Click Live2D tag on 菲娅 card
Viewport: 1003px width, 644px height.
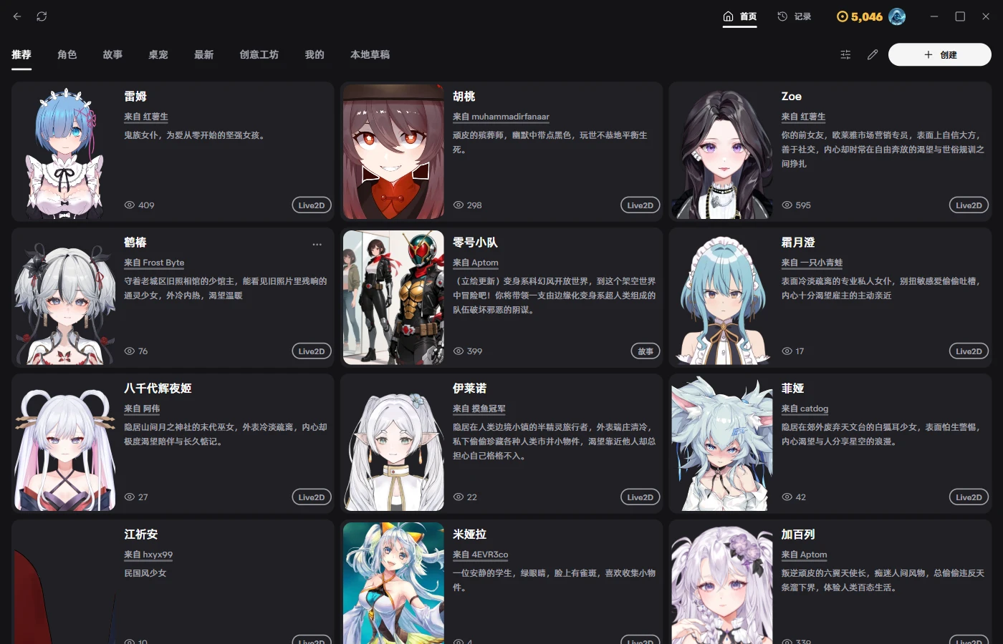(x=969, y=497)
